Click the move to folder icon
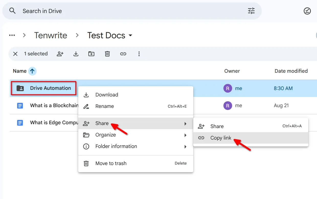 click(91, 54)
